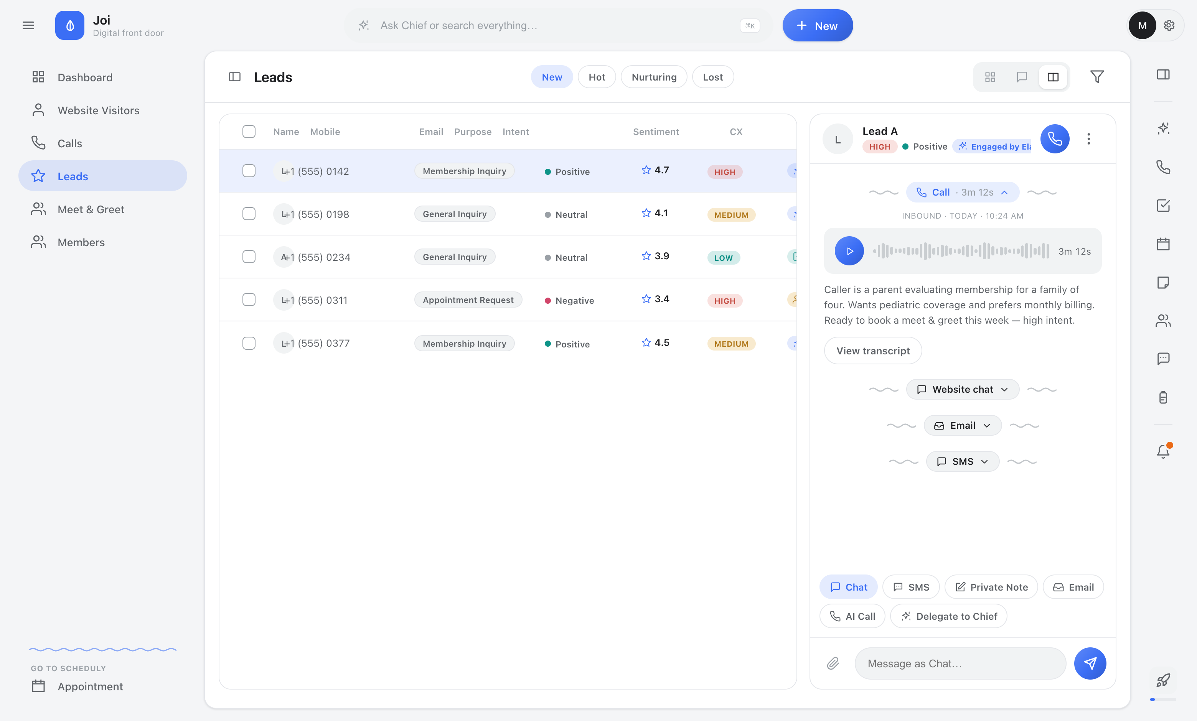Open the AI sparkle in right rail
This screenshot has width=1197, height=721.
(1163, 128)
